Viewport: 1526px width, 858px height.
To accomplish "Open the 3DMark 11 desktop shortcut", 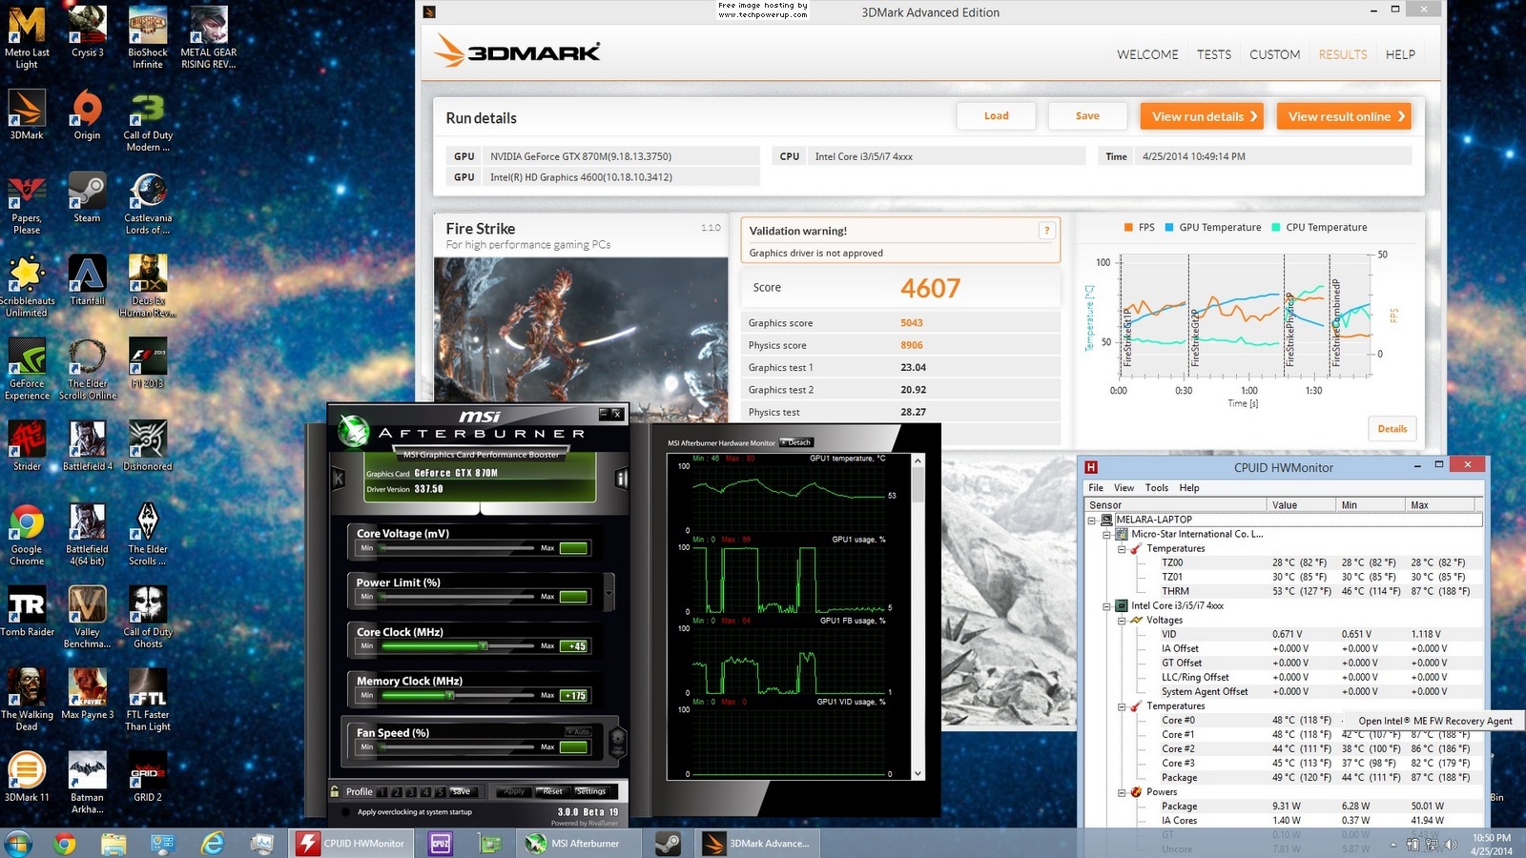I will [x=27, y=777].
